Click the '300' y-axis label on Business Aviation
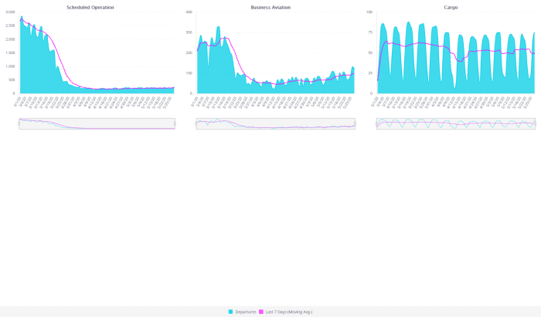This screenshot has width=541, height=317. tap(189, 32)
